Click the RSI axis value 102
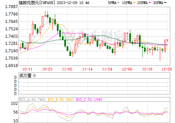Image resolution: width=175 pixels, height=123 pixels. (14, 103)
